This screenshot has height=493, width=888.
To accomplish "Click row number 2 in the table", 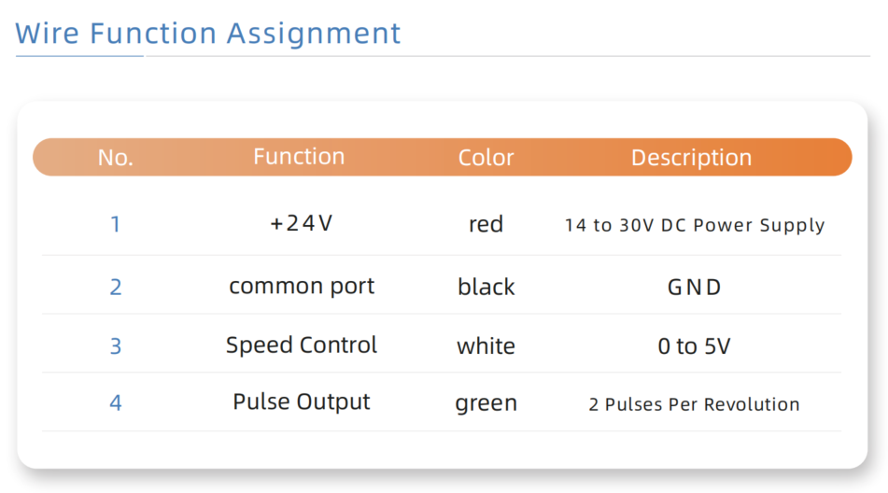I will coord(116,287).
